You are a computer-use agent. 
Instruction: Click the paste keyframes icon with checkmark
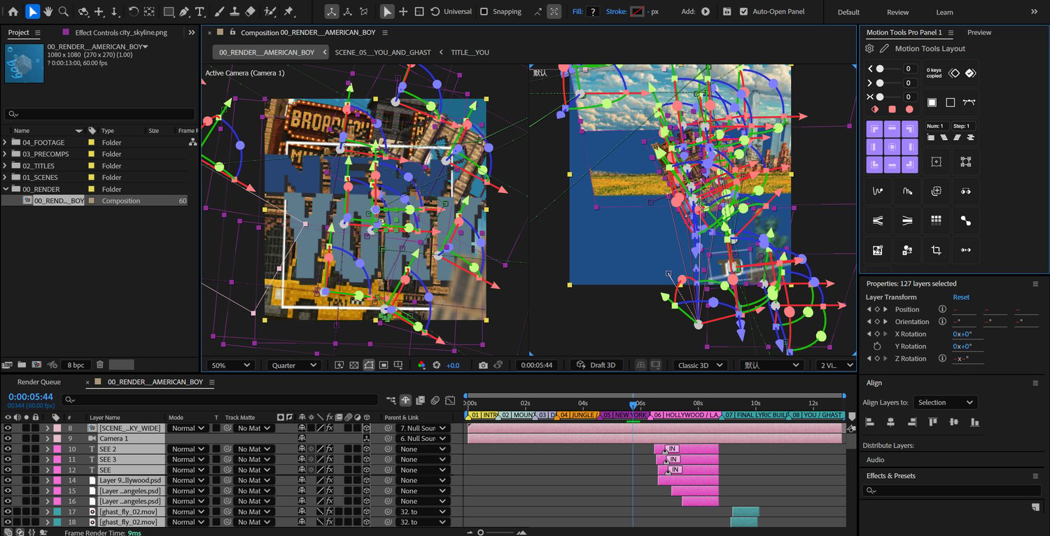pyautogui.click(x=970, y=73)
